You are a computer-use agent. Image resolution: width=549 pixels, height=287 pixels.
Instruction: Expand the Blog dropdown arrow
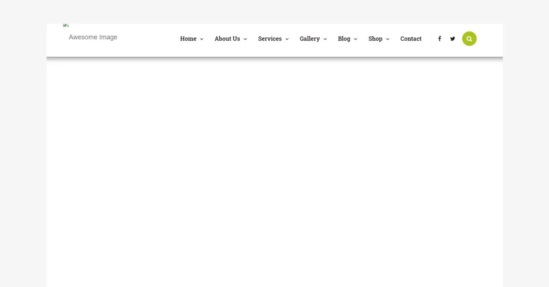pos(355,39)
